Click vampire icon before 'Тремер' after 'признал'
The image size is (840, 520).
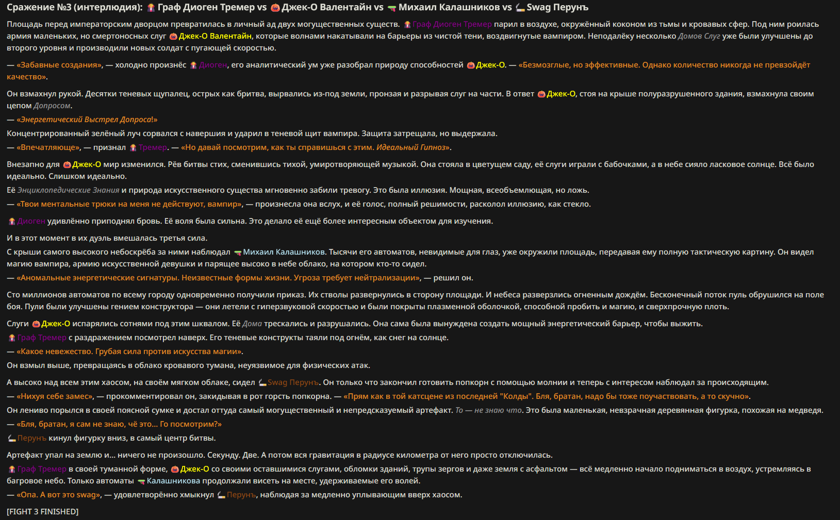coord(133,147)
